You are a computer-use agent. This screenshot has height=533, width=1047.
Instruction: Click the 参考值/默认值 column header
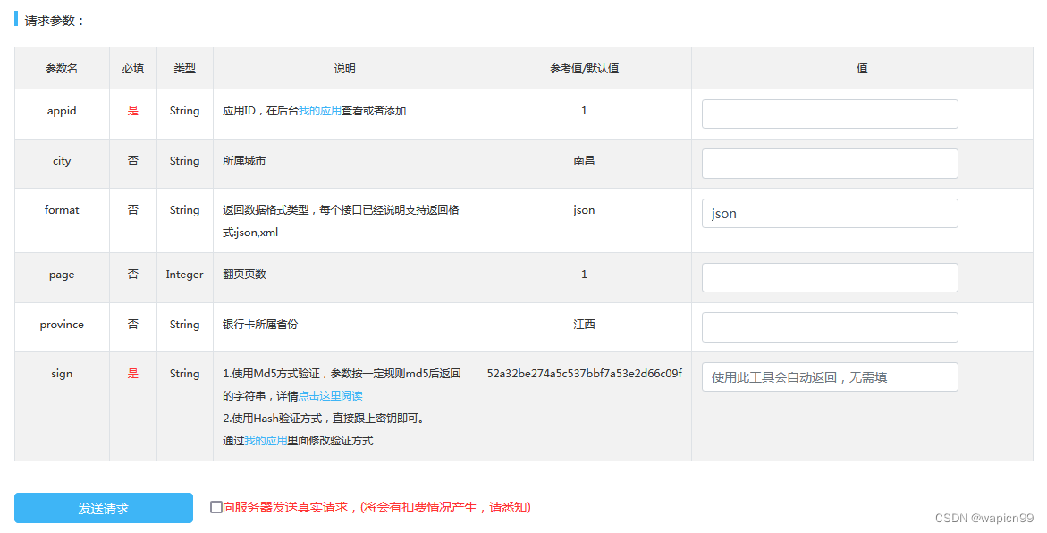(x=583, y=67)
